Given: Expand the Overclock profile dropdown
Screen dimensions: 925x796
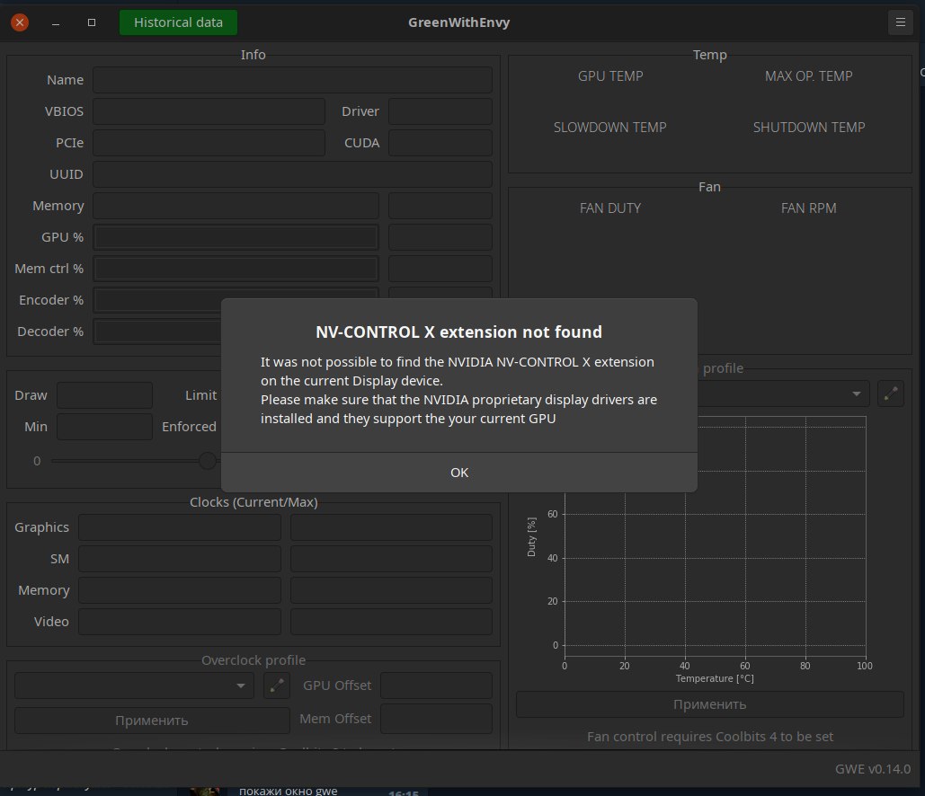Looking at the screenshot, I should [134, 685].
